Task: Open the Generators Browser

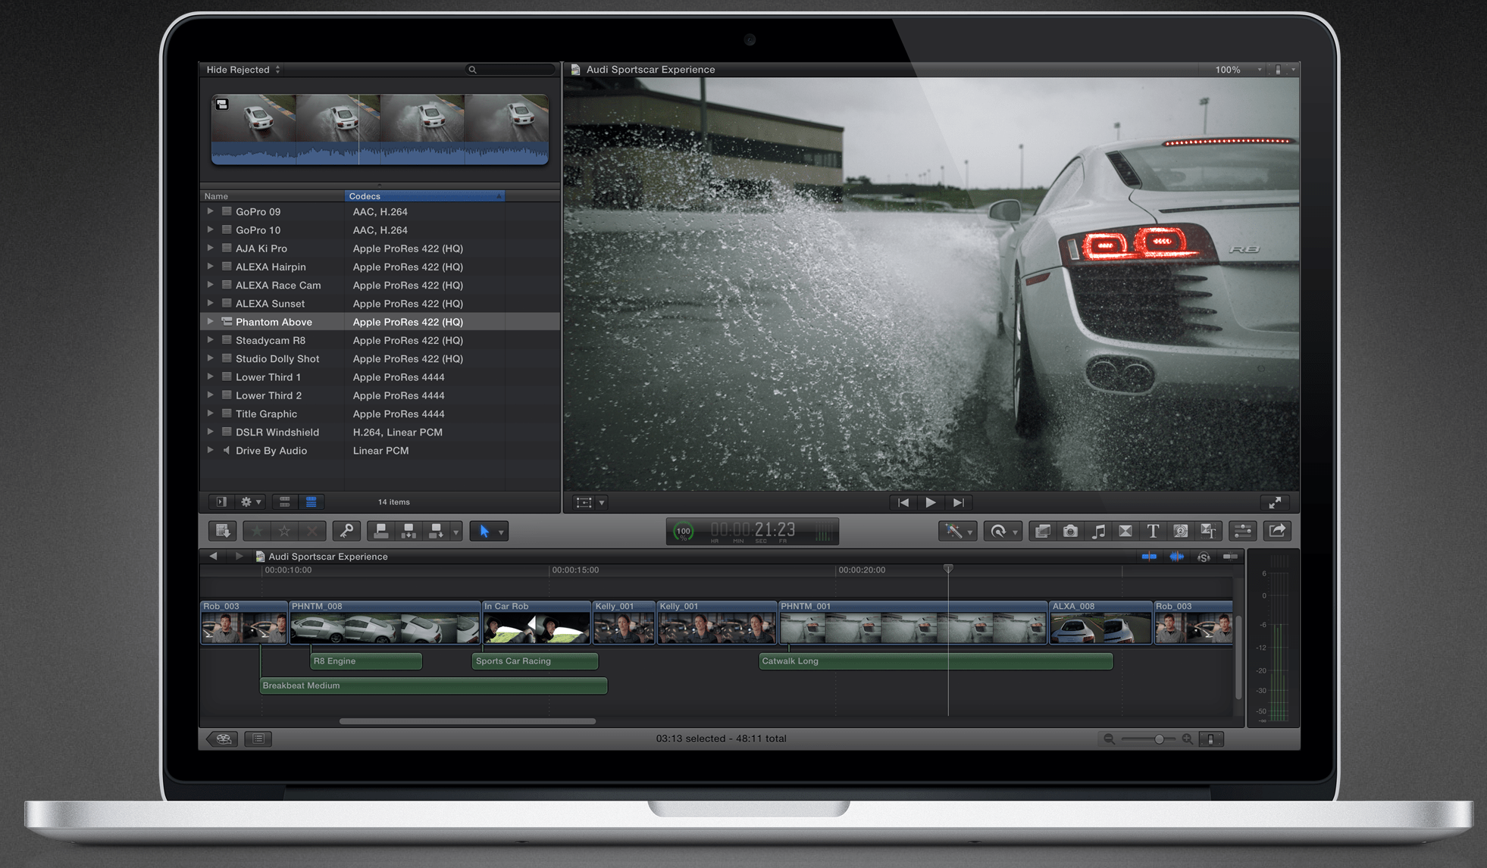Action: (1180, 531)
